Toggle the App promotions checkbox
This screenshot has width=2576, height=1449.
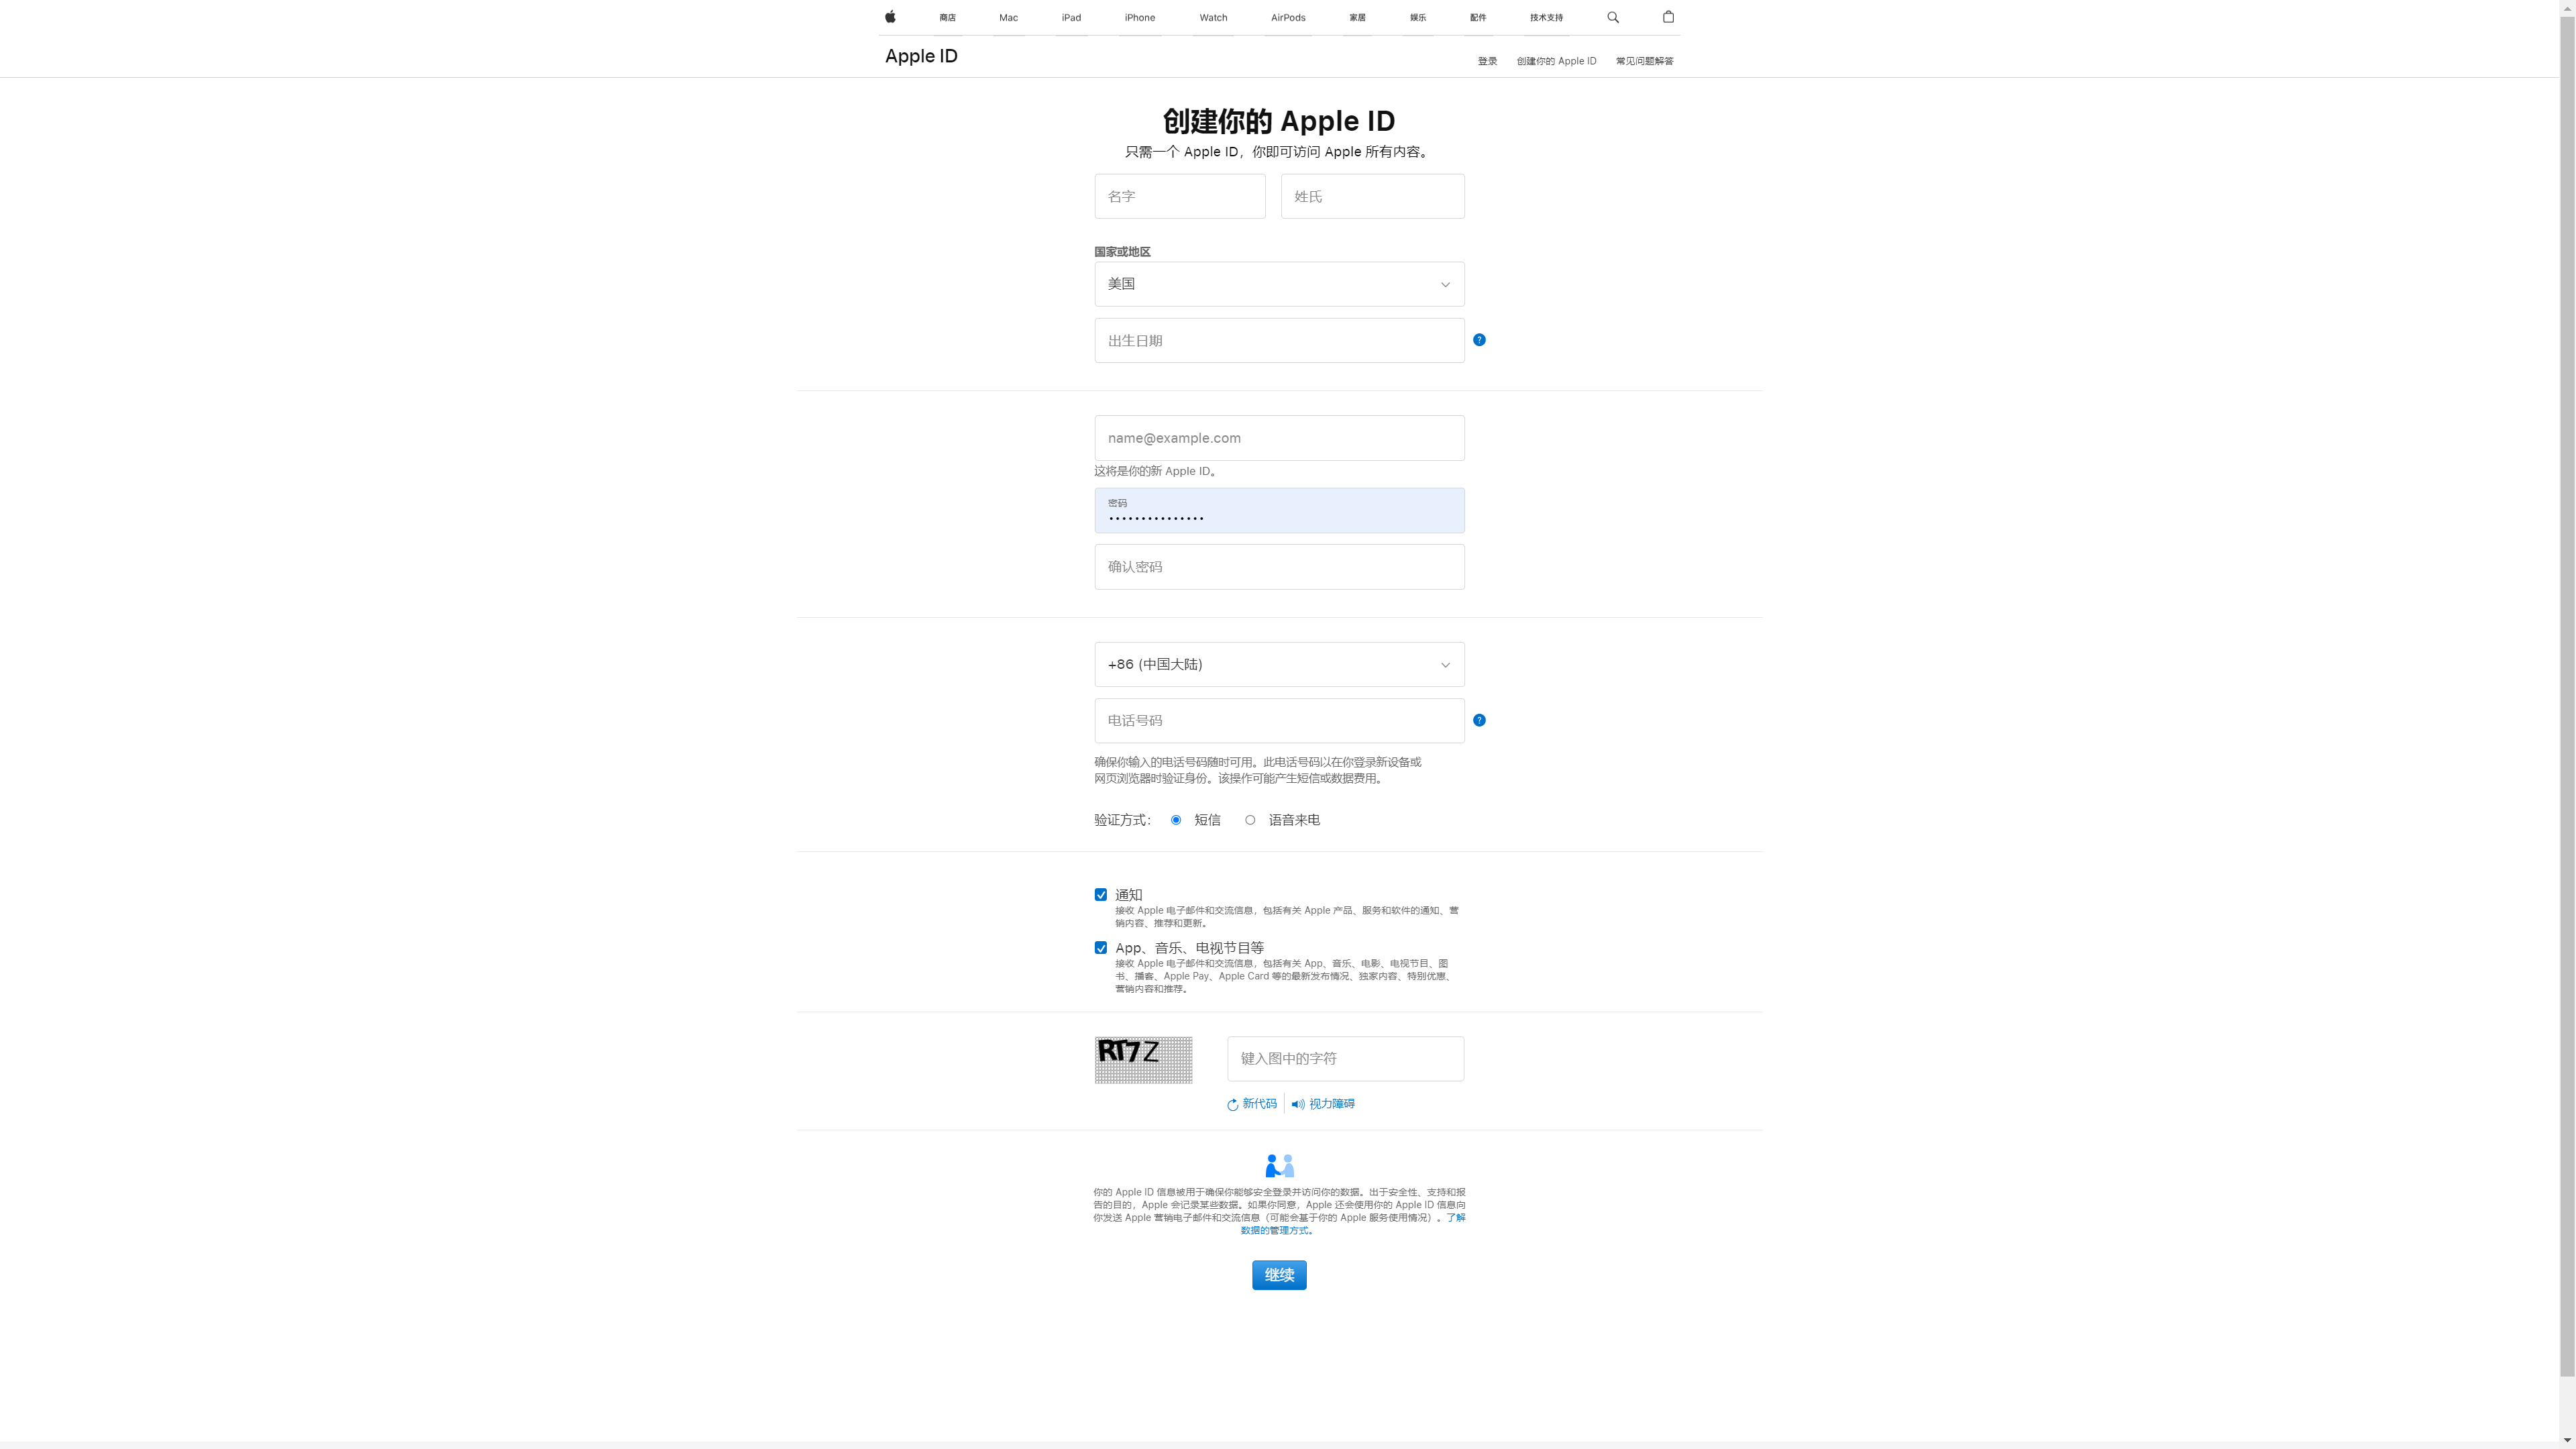(1100, 949)
